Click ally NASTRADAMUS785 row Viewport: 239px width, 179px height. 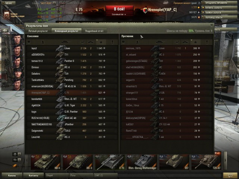pos(72,124)
